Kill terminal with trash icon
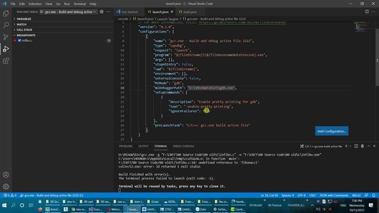The height and width of the screenshot is (213, 379). (x=362, y=146)
